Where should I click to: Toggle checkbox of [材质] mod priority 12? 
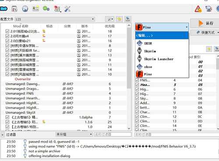[x=7, y=50]
